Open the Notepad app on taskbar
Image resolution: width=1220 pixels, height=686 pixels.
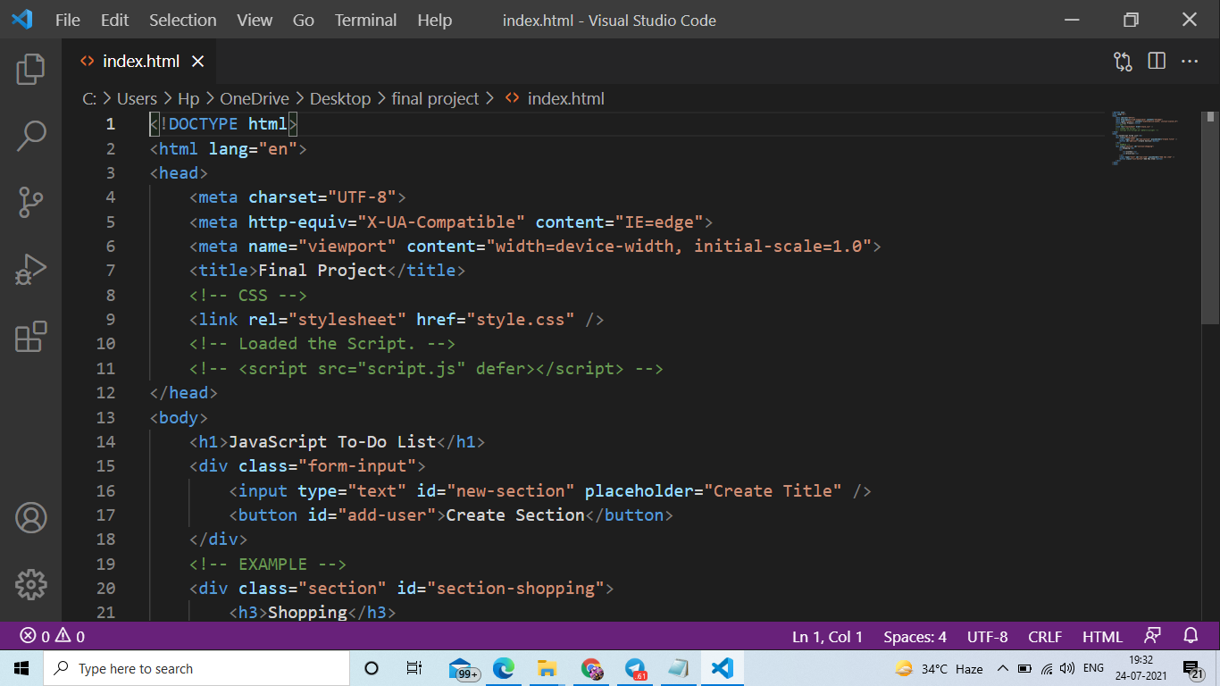(x=679, y=668)
